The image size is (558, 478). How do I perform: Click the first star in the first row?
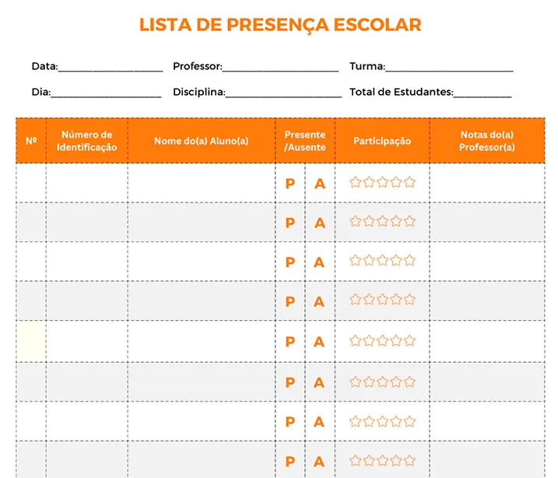pyautogui.click(x=355, y=182)
